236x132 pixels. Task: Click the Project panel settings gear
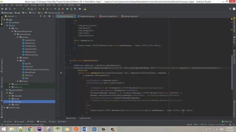click(49, 16)
